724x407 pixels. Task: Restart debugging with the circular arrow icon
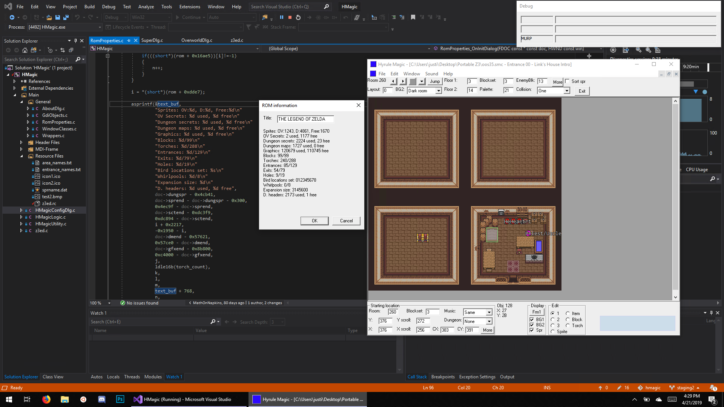click(x=298, y=17)
